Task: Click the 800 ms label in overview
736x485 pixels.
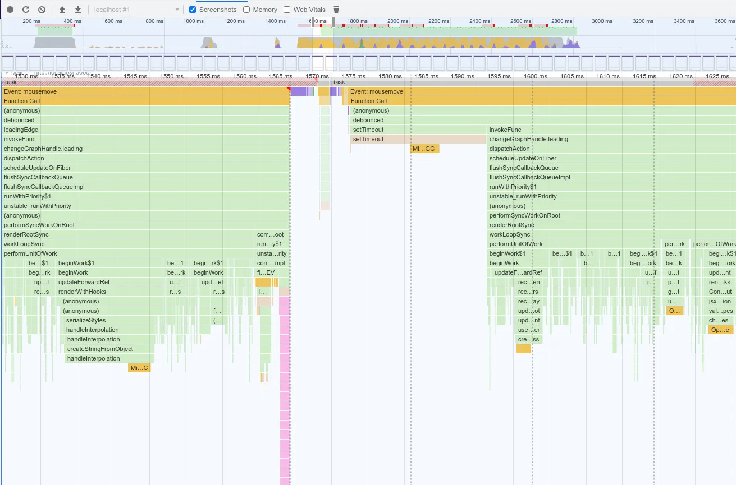Action: pos(154,21)
